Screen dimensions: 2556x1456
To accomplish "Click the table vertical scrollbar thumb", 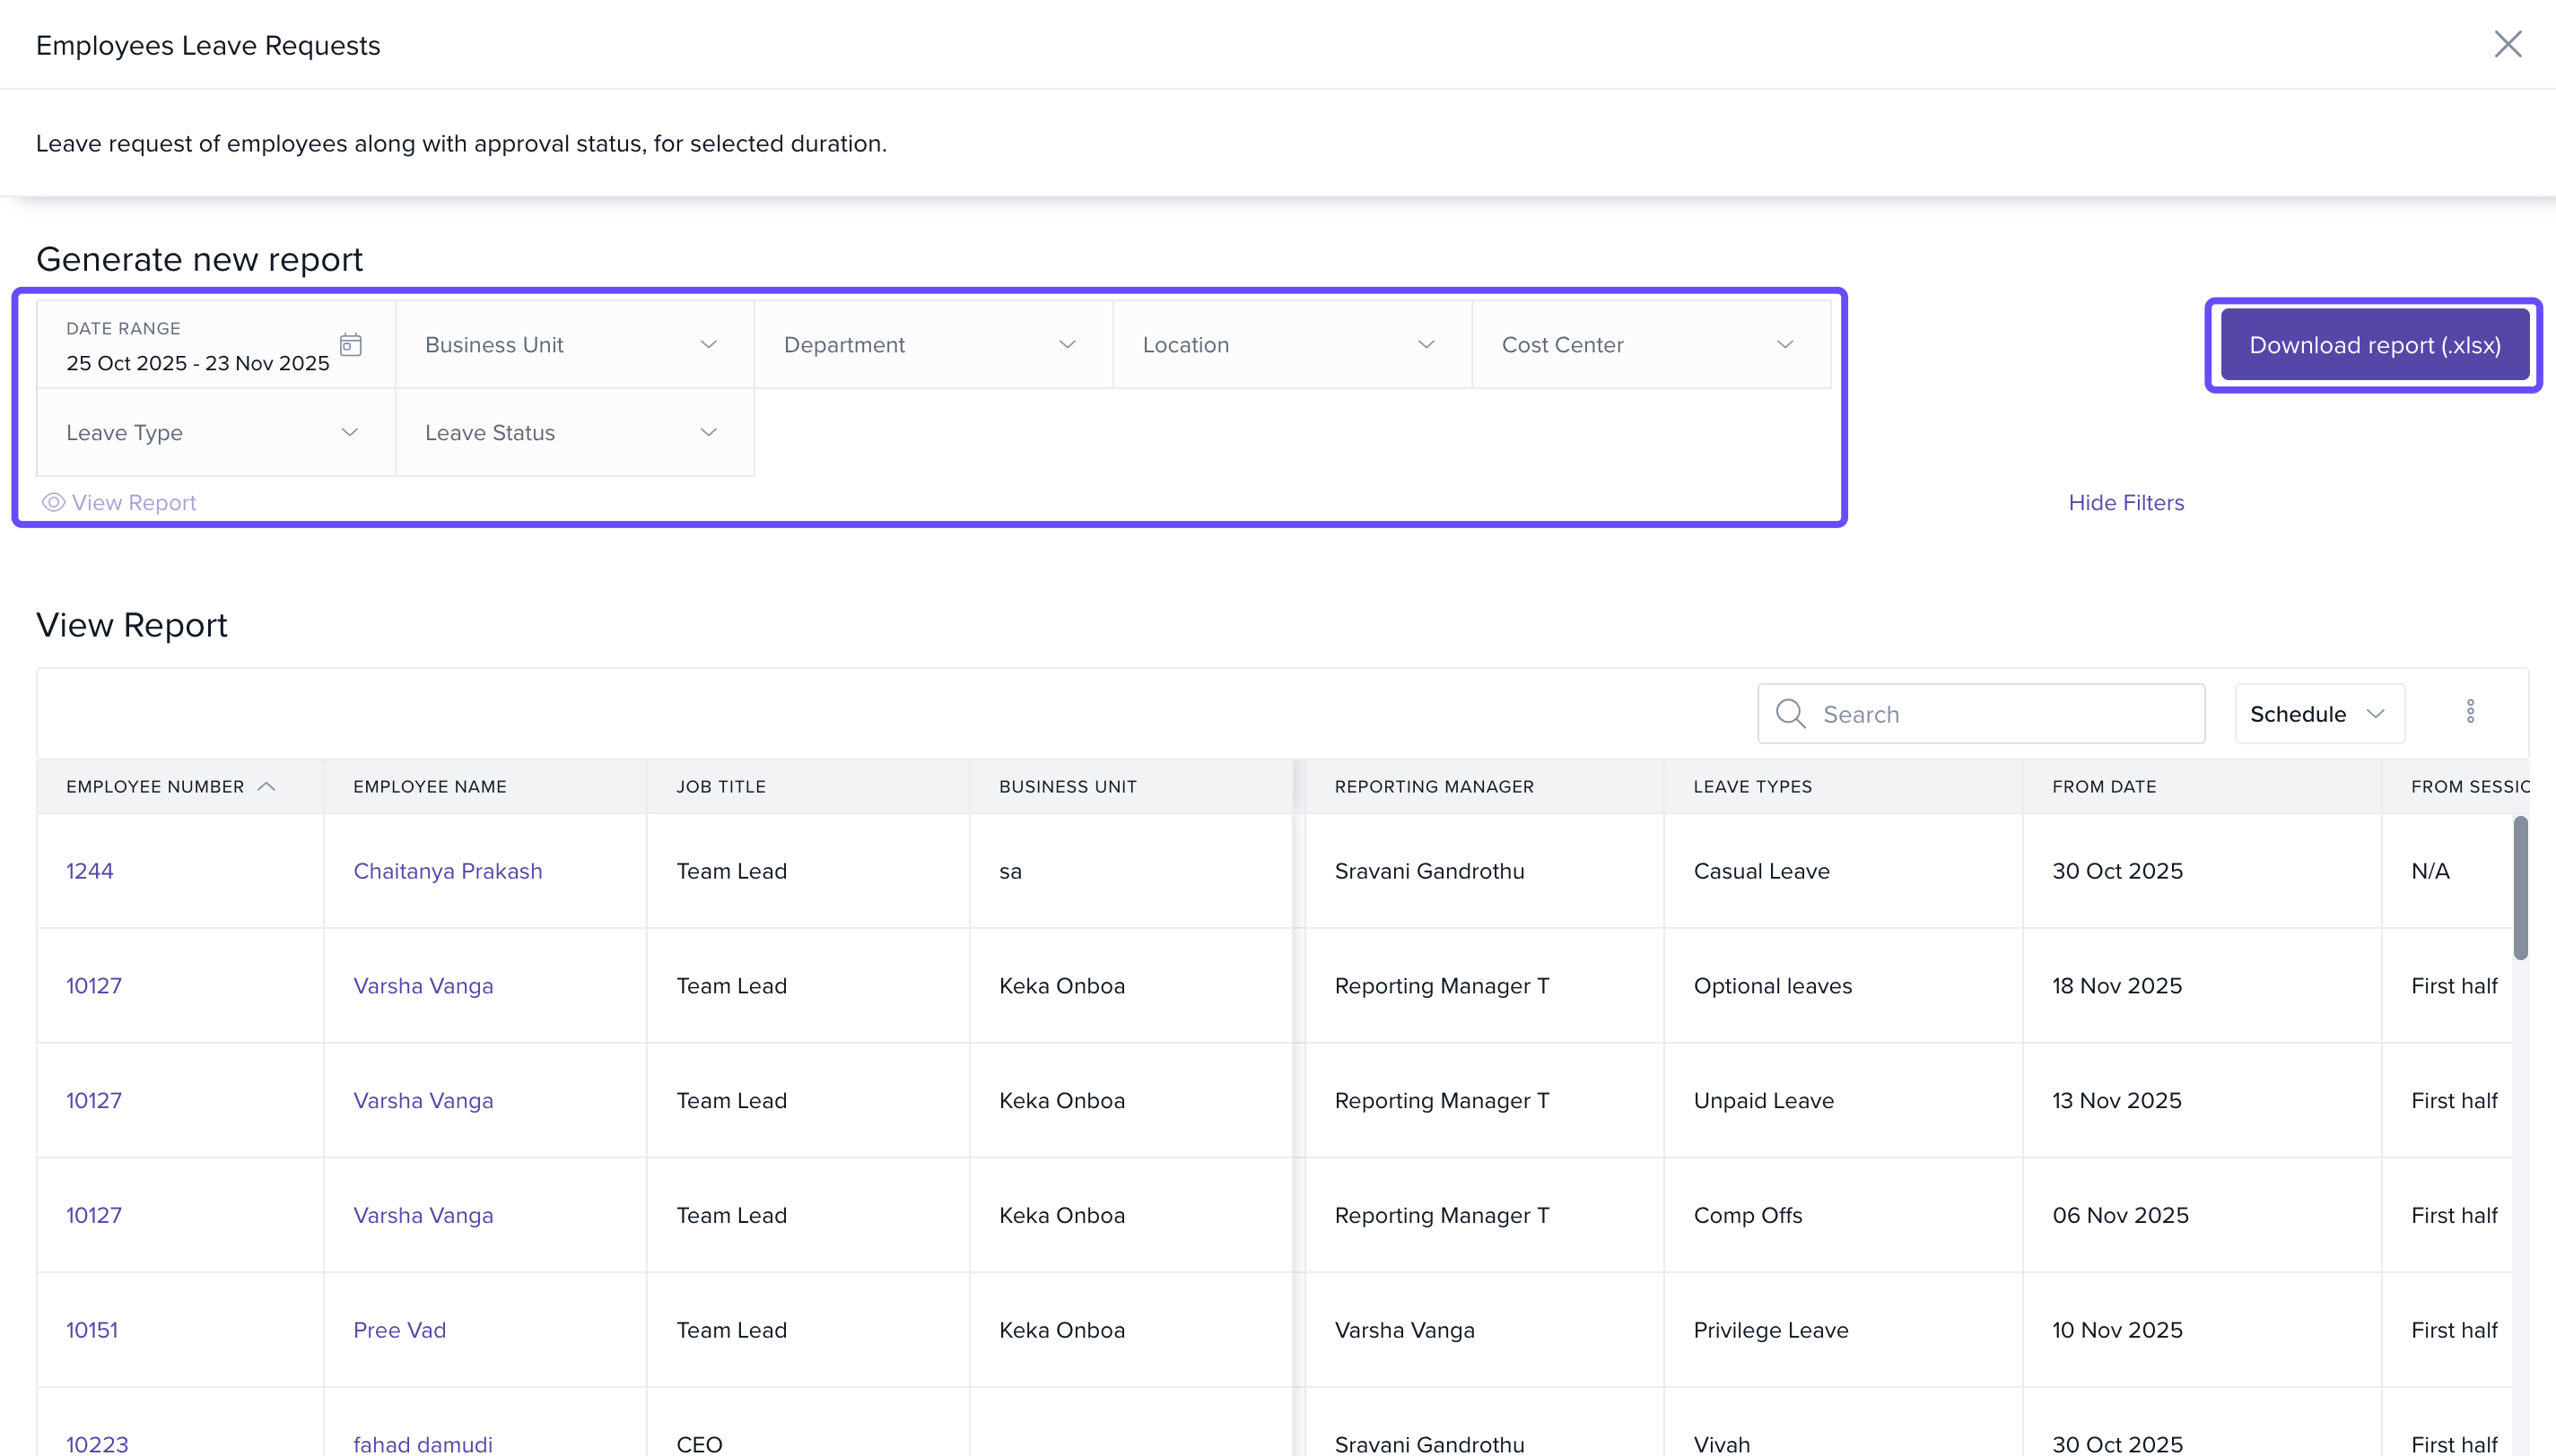I will pyautogui.click(x=2519, y=888).
